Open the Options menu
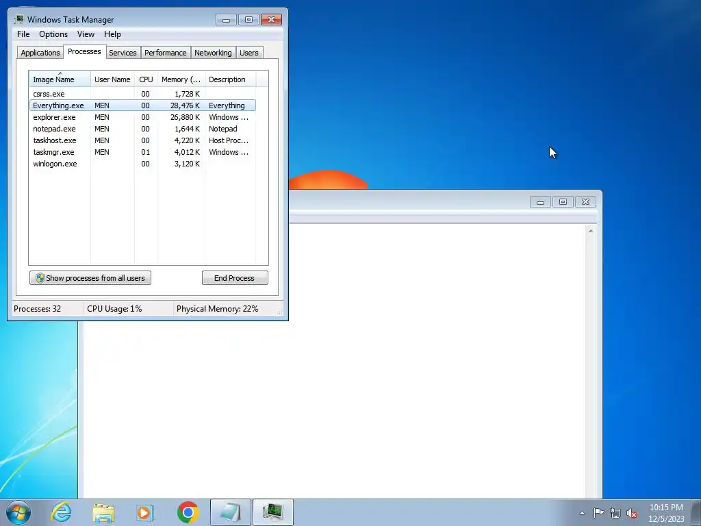 pyautogui.click(x=53, y=34)
